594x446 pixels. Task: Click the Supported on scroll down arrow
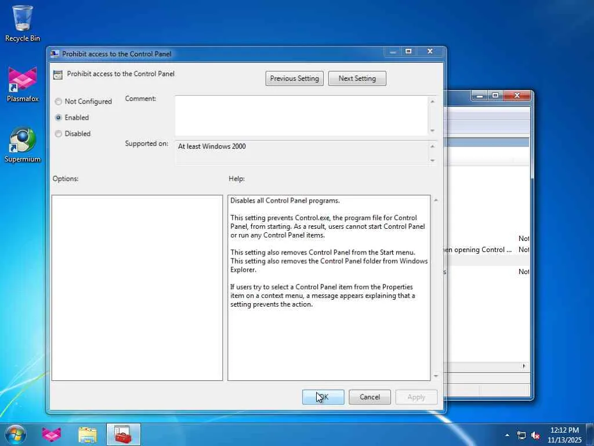[x=432, y=160]
